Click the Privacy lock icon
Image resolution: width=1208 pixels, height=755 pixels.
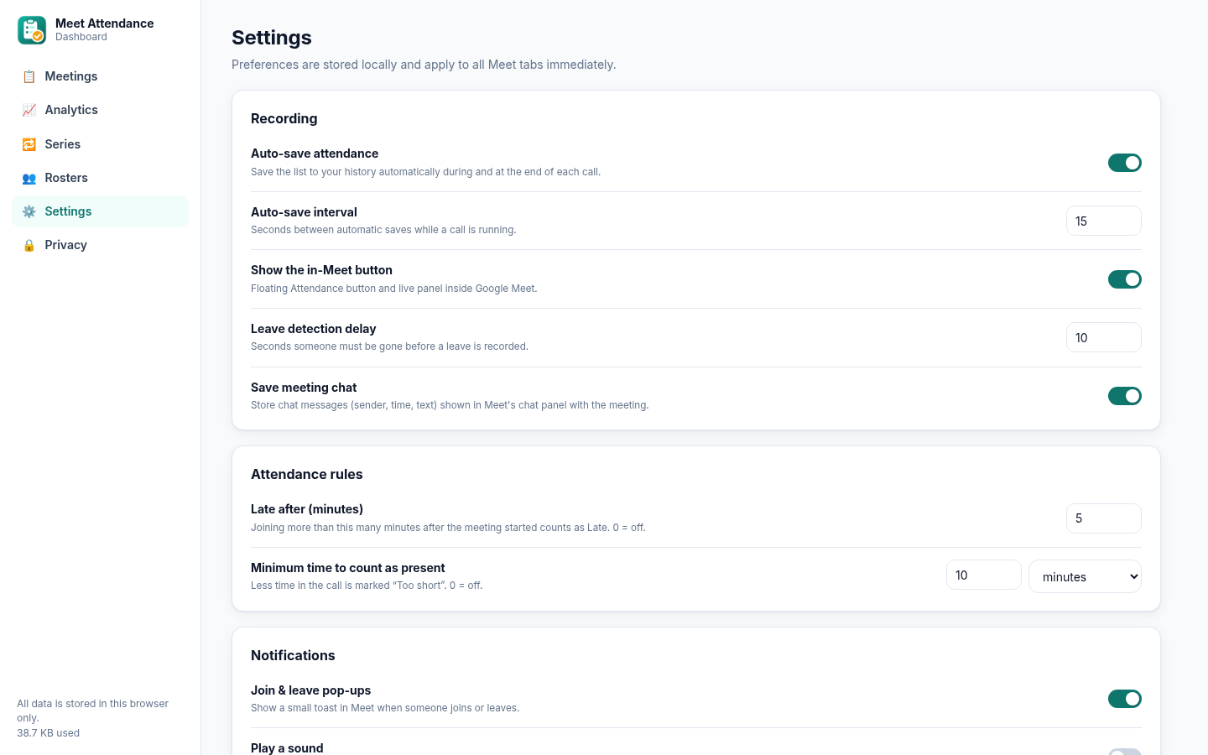(x=29, y=245)
